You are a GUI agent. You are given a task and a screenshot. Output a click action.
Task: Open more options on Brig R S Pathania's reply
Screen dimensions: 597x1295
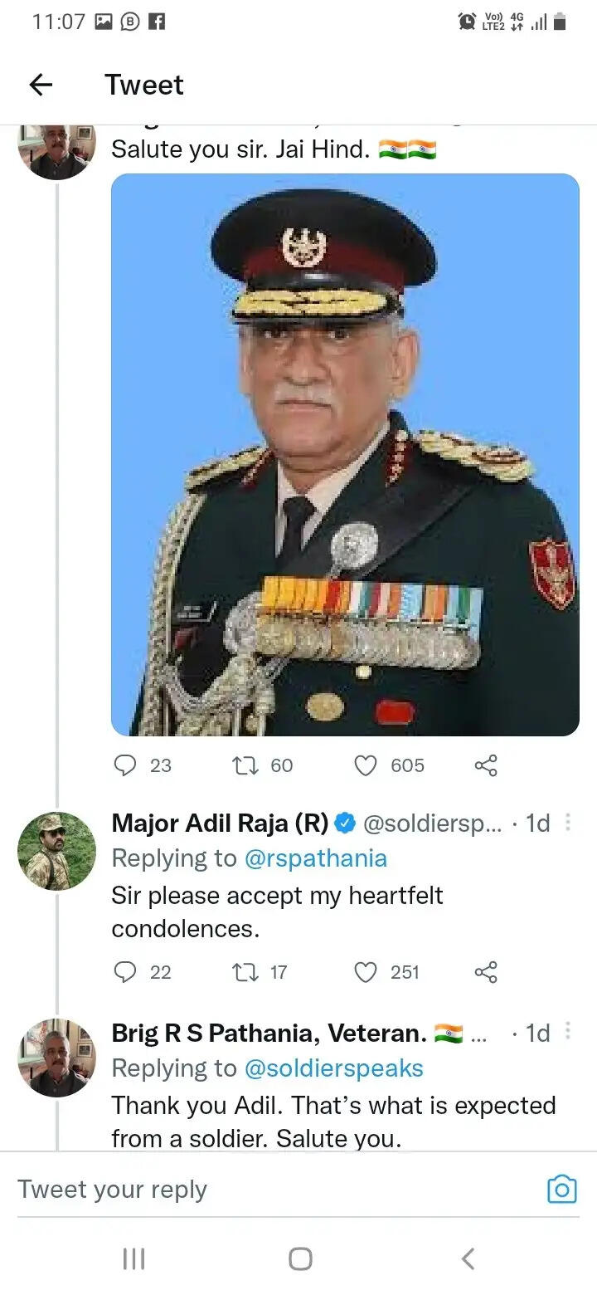567,1032
